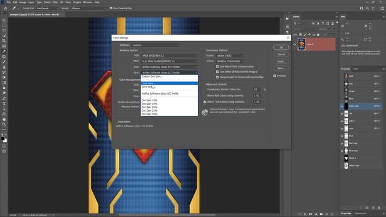Toggle Use Black Point Compensation checkbox
This screenshot has width=386, height=217.
217,66
